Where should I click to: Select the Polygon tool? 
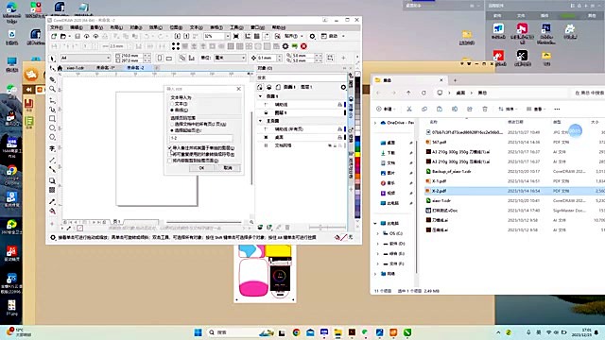(53, 138)
